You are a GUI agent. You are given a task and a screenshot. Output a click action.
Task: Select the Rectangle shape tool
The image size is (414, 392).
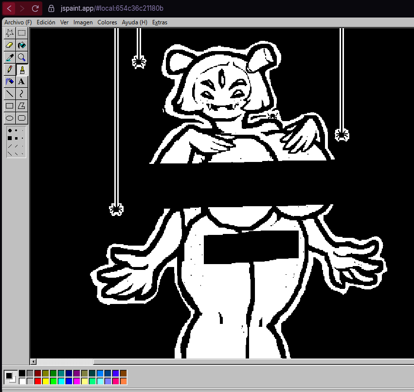tap(10, 106)
